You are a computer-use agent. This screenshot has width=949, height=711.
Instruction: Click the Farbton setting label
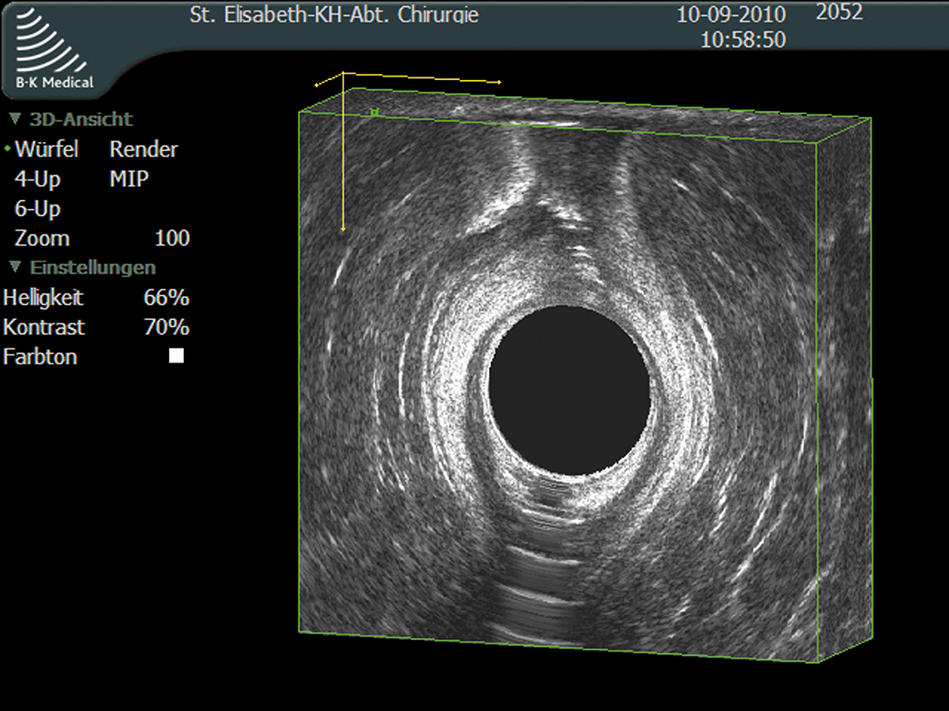tap(40, 356)
